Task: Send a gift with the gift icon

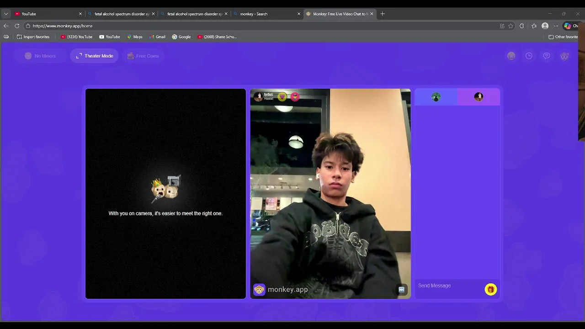Action: pyautogui.click(x=490, y=289)
